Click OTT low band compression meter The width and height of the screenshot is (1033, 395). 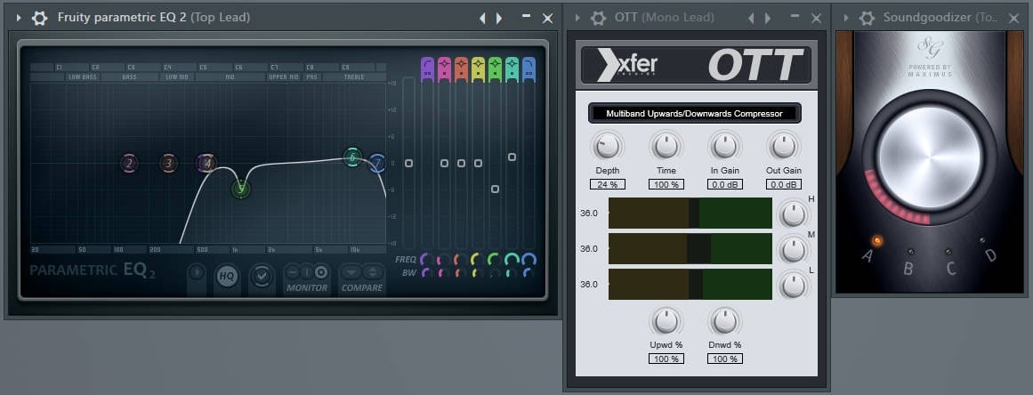point(690,285)
